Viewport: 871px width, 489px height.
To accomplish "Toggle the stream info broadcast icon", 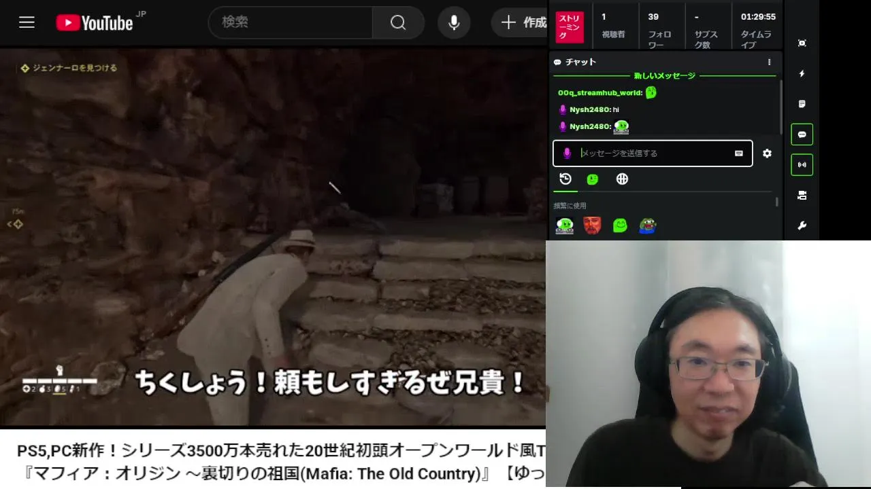I will tap(802, 165).
